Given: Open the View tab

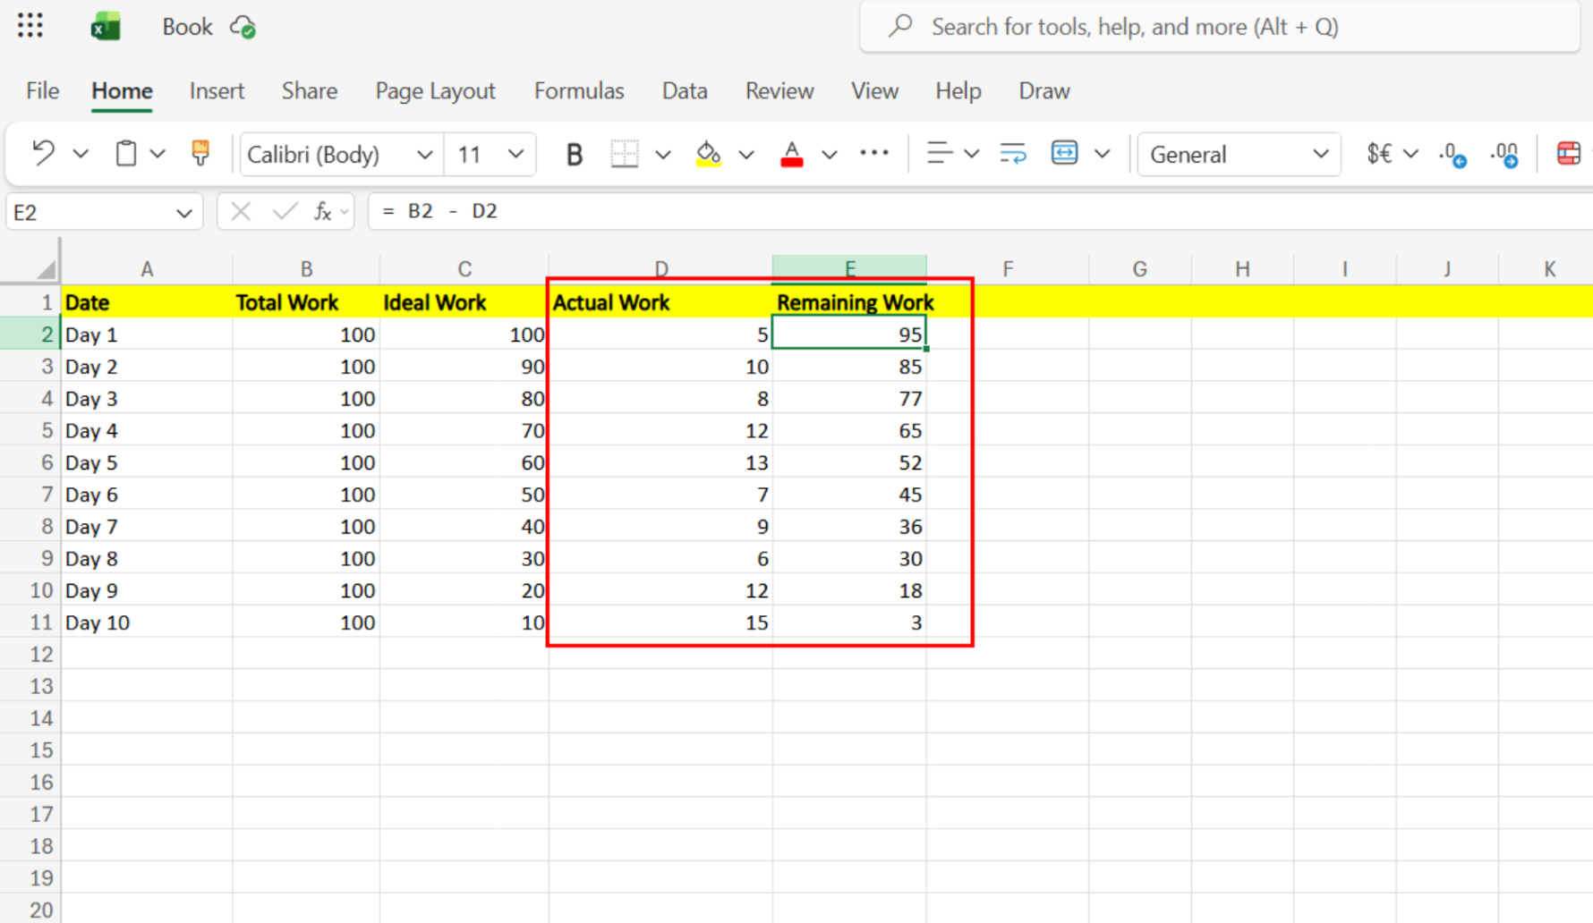Looking at the screenshot, I should coord(874,90).
